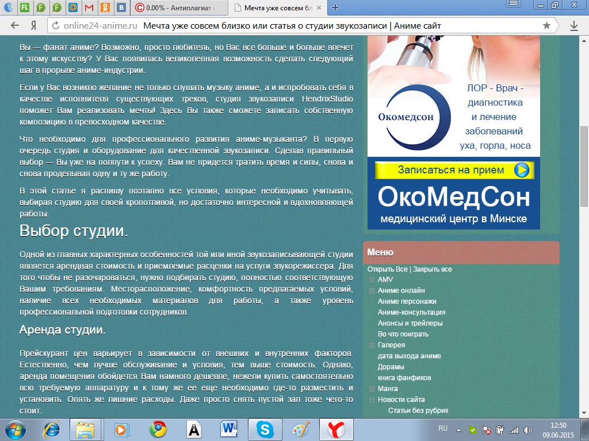Open Paint from the taskbar
The height and width of the screenshot is (441, 589).
[x=301, y=430]
